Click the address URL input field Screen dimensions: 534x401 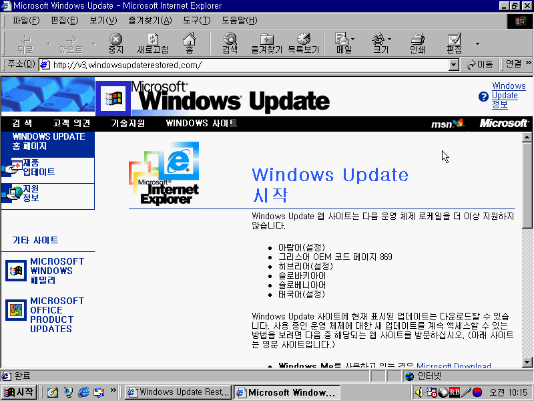pyautogui.click(x=250, y=65)
